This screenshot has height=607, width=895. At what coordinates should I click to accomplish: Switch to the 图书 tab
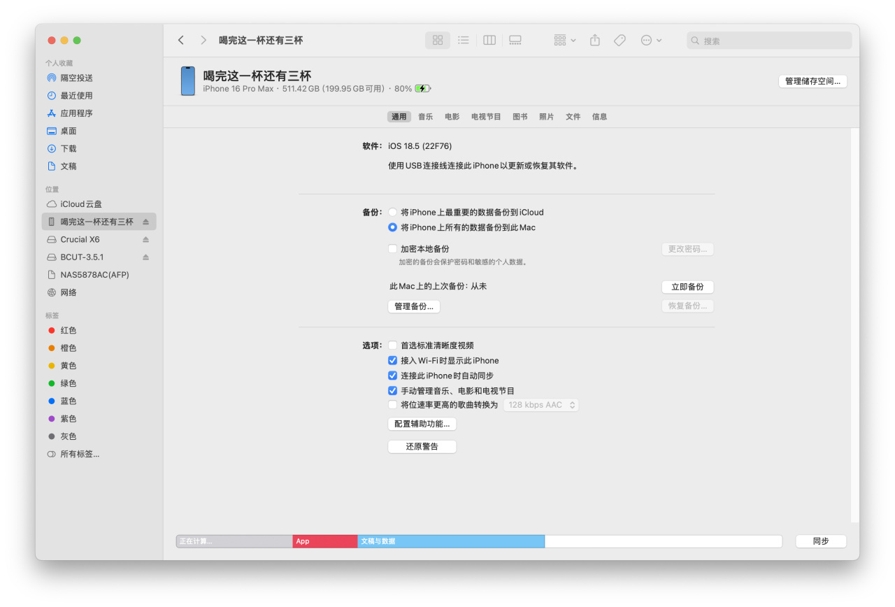pyautogui.click(x=520, y=117)
